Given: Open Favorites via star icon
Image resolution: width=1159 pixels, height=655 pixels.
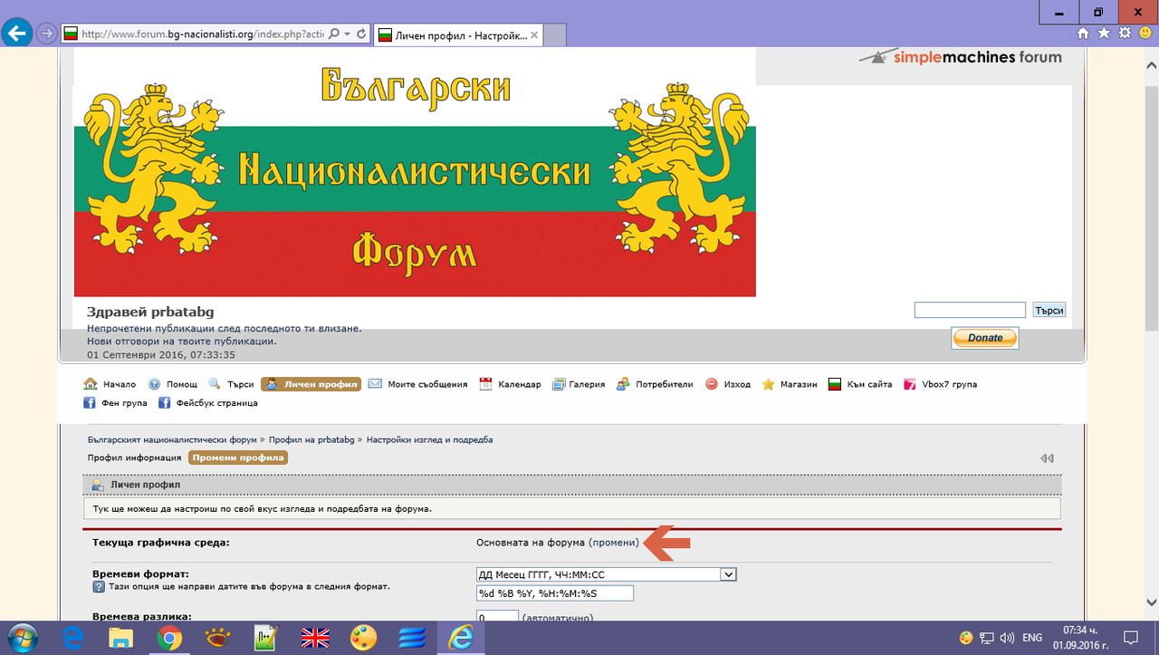Looking at the screenshot, I should pyautogui.click(x=1104, y=34).
